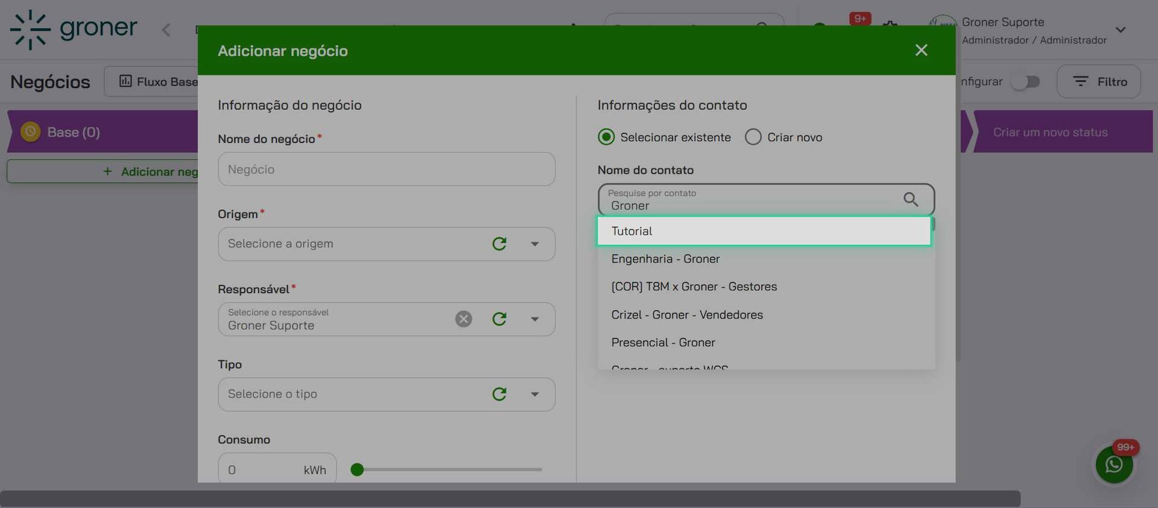This screenshot has height=508, width=1158.
Task: Open the notifications badge 9+
Action: tap(860, 19)
